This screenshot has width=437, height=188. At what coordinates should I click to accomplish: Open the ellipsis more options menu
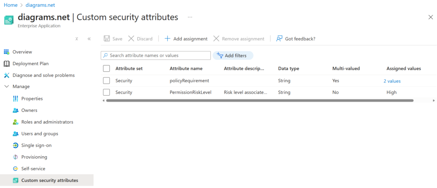pyautogui.click(x=190, y=17)
